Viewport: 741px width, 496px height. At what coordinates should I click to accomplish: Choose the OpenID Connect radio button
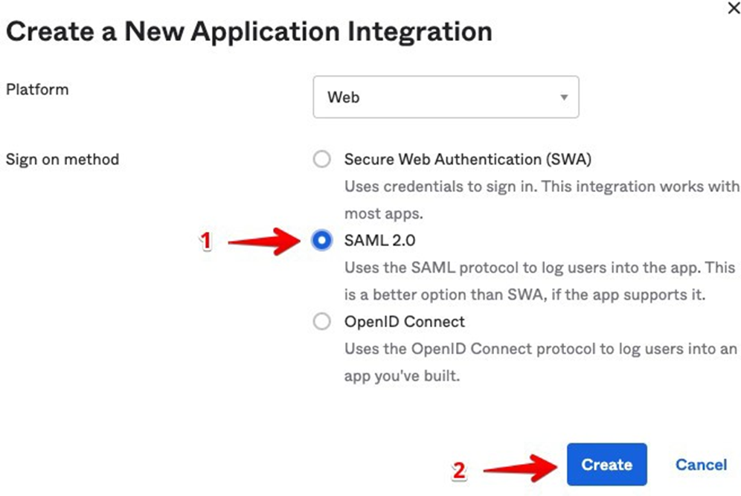tap(321, 321)
